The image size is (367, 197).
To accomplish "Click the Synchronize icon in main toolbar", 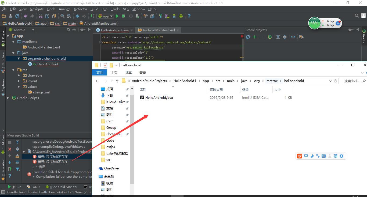I will pyautogui.click(x=17, y=16).
